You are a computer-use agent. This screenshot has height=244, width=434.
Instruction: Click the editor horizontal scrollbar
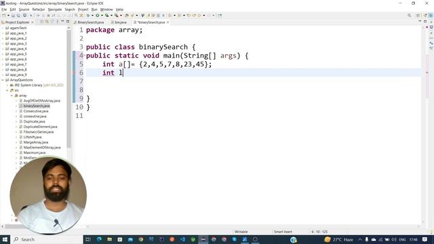point(253,226)
